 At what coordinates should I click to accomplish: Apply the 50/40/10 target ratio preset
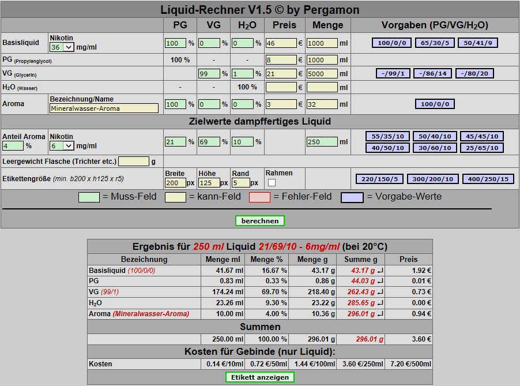click(x=435, y=136)
